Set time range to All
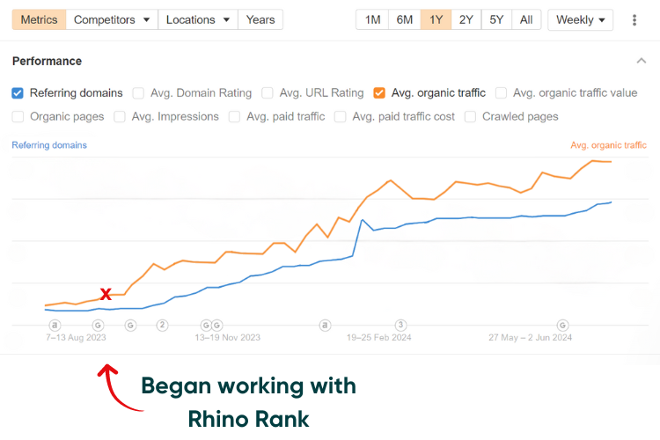Screen dimensions: 660x440 pos(526,19)
